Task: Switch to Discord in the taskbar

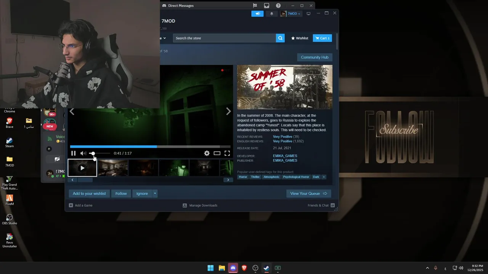Action: [233, 268]
